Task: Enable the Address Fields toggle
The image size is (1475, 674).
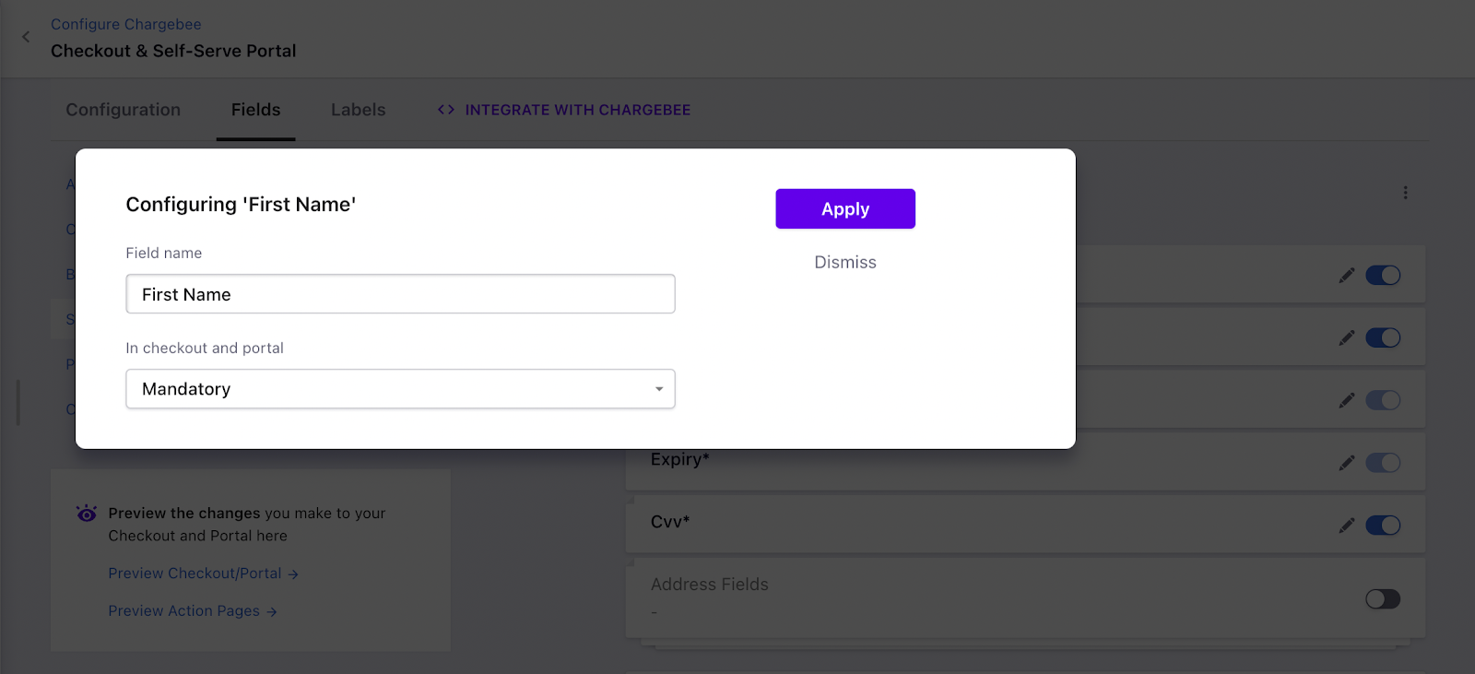Action: tap(1383, 599)
